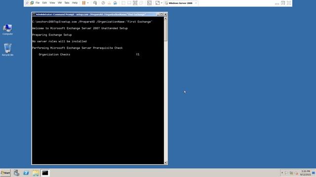Click the VMware Workstation logo icon
The width and height of the screenshot is (316, 177).
32,3
